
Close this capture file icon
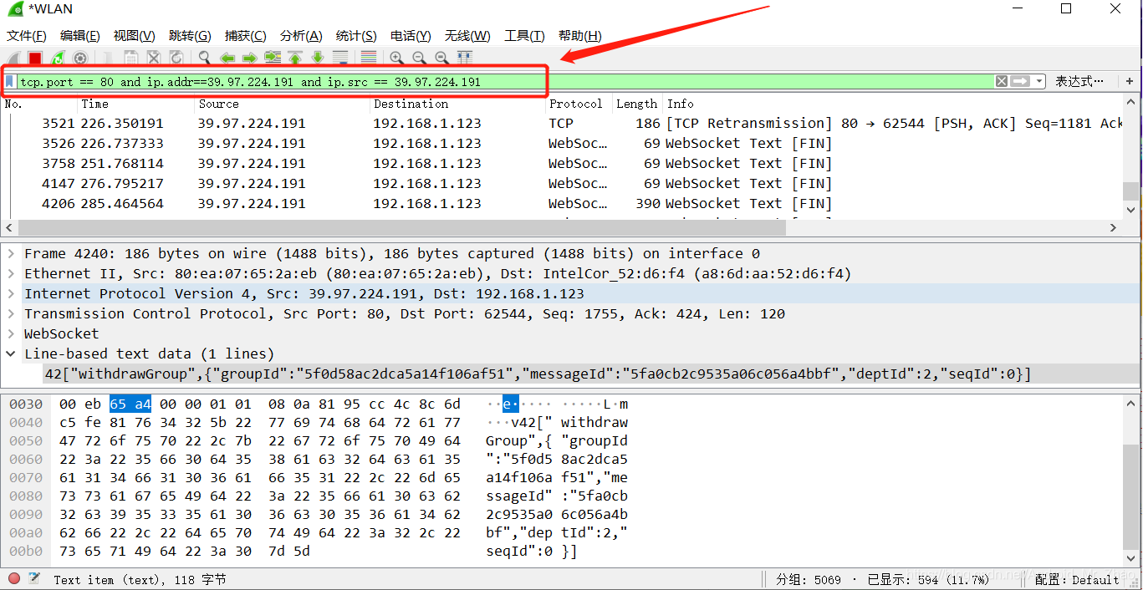point(154,58)
